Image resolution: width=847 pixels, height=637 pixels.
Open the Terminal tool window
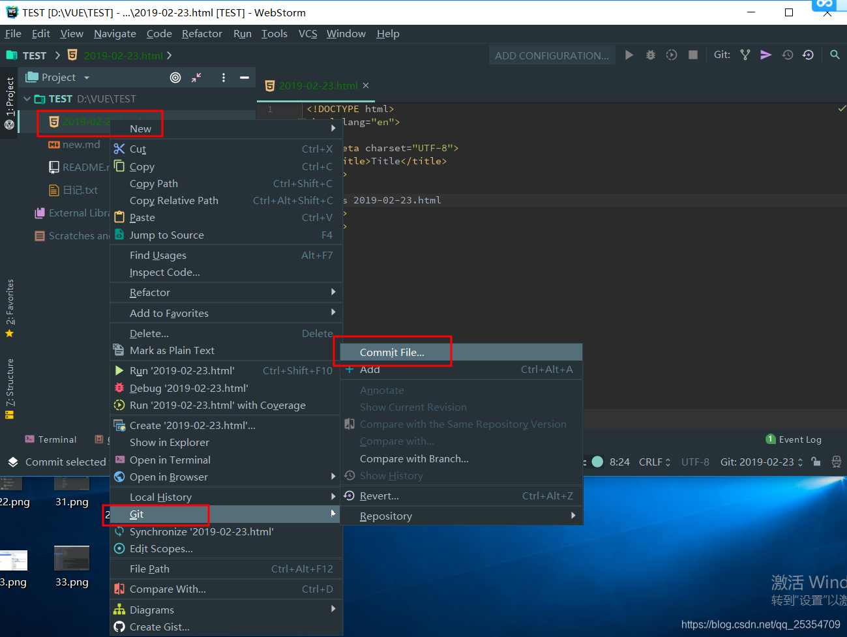point(50,439)
